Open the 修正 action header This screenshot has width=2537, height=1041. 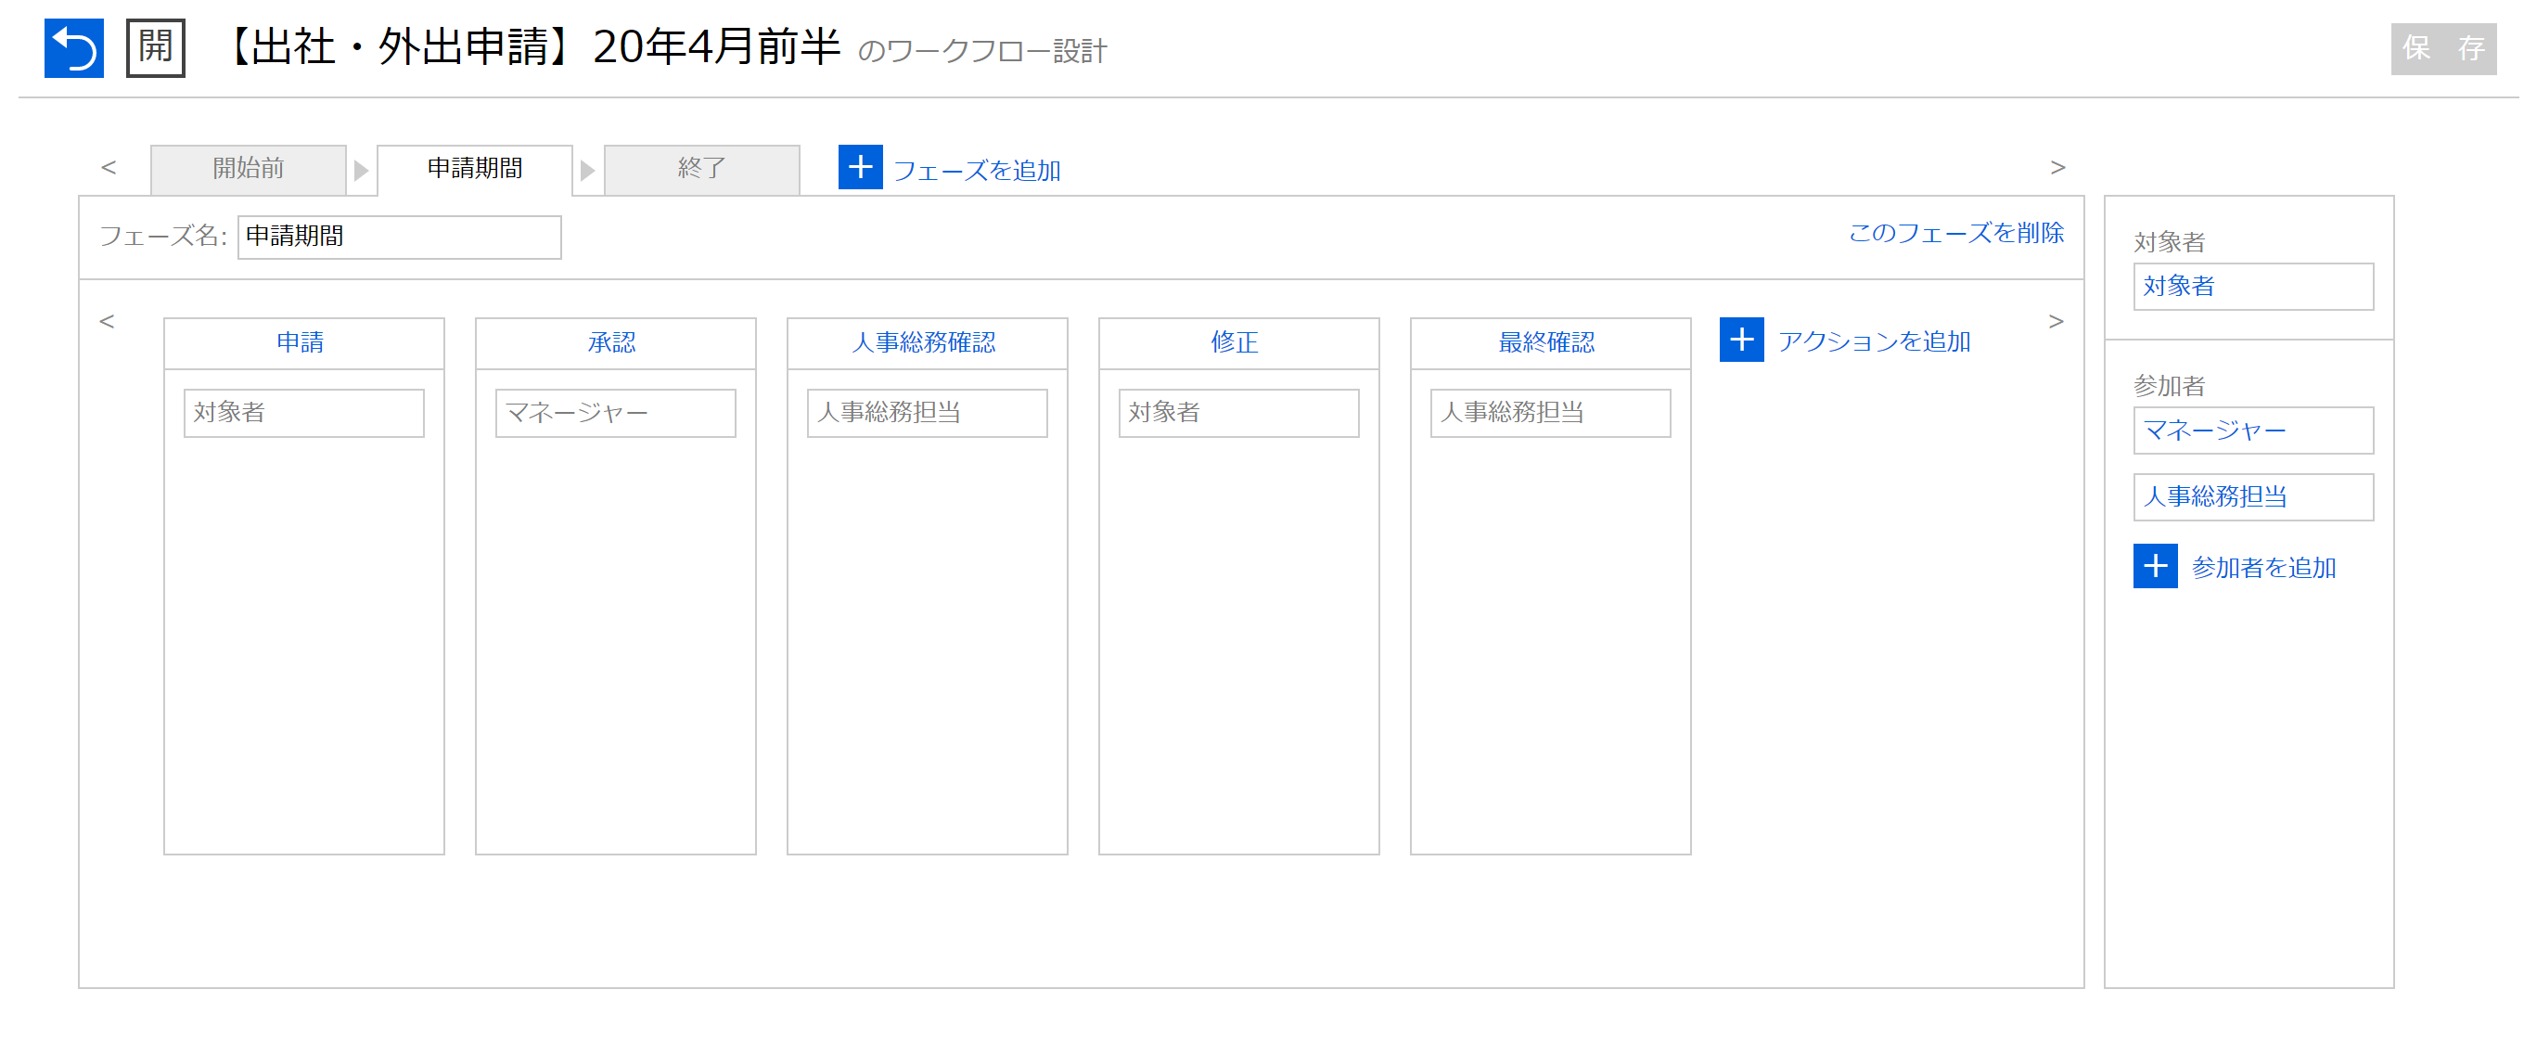tap(1238, 342)
